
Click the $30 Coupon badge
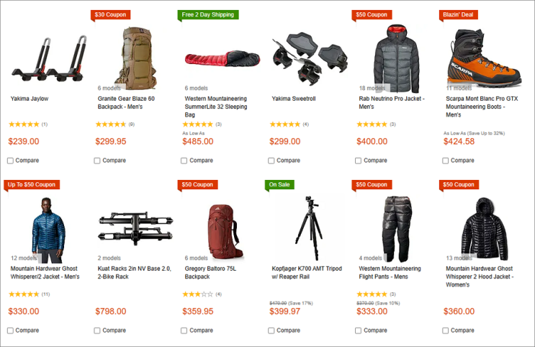(x=110, y=14)
